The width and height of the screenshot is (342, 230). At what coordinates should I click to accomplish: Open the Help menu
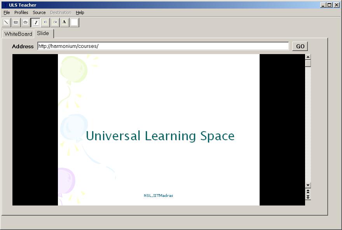click(x=80, y=12)
